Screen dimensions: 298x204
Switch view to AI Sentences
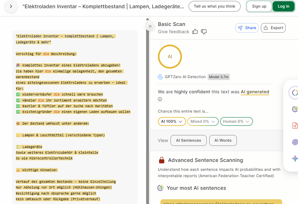pos(188,140)
